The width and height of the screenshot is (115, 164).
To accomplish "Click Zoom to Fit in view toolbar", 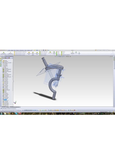I will (55, 57).
